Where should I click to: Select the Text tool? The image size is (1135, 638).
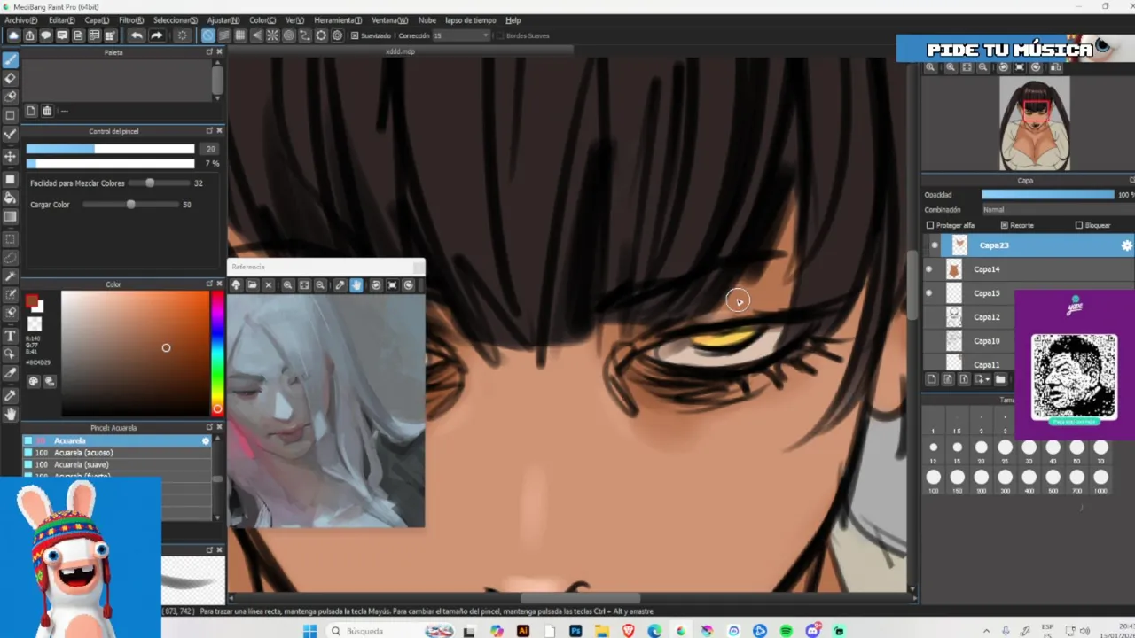click(11, 336)
